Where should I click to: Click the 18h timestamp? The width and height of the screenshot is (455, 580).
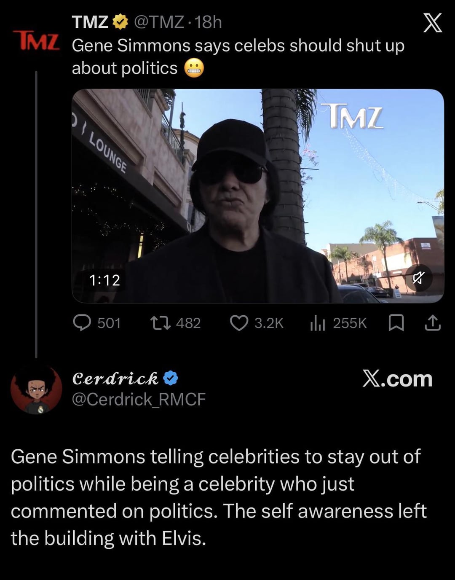(208, 22)
